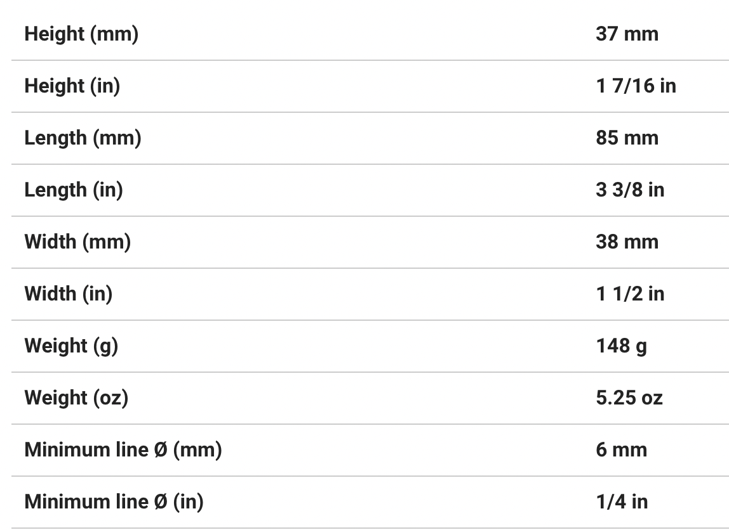Click the Height (in) row label

(x=72, y=86)
